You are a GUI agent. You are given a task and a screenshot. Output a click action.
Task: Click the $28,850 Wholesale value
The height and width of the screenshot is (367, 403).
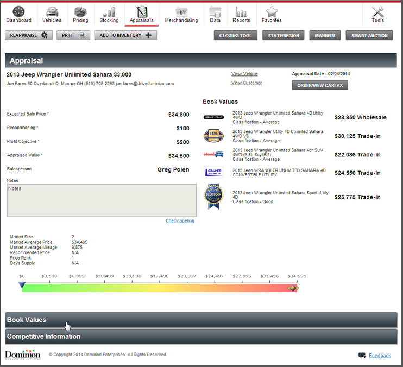point(360,117)
